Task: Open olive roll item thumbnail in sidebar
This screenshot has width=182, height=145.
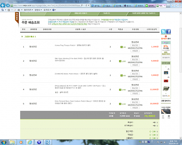Action: [166, 88]
